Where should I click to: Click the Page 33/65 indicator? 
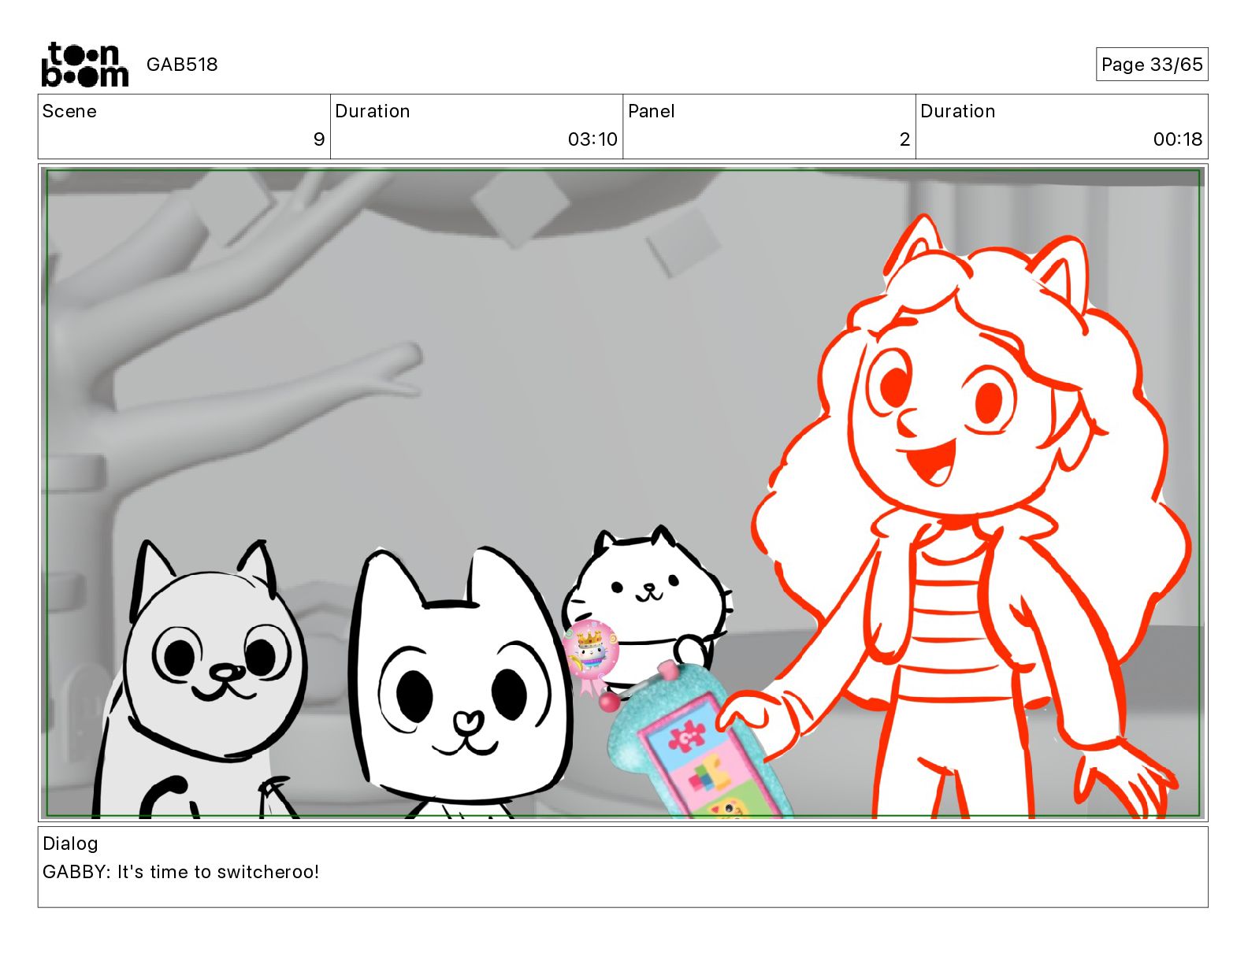point(1152,65)
